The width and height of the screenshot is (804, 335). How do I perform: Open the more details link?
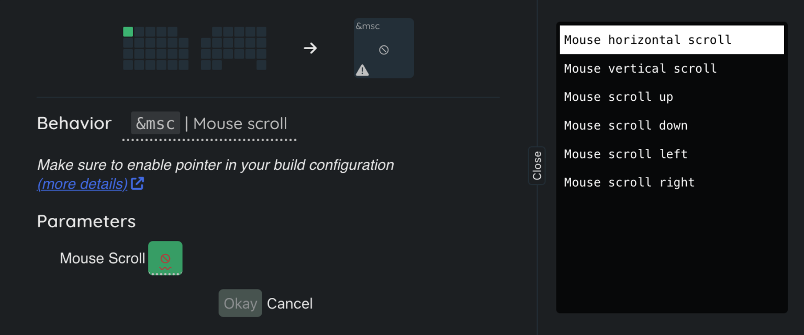point(82,184)
